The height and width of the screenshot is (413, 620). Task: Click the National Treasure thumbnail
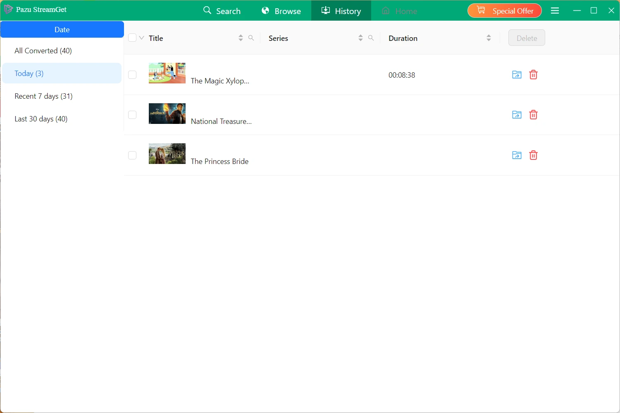(167, 114)
